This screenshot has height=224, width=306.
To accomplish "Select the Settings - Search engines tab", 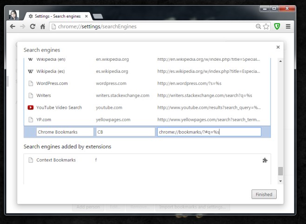I will pos(58,16).
